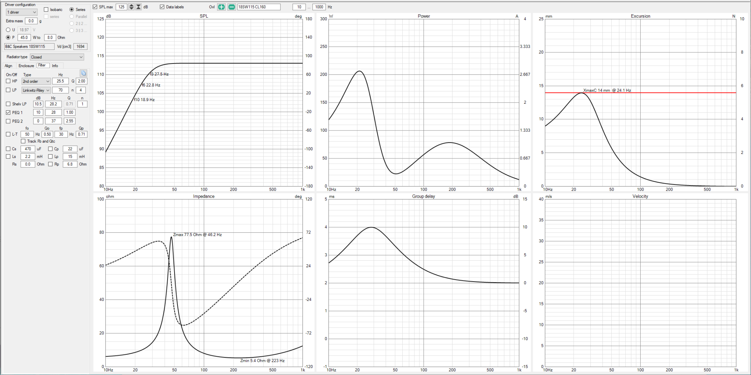Image resolution: width=751 pixels, height=375 pixels.
Task: Click the 8.0 Ohm impedance field
Action: pyautogui.click(x=50, y=37)
